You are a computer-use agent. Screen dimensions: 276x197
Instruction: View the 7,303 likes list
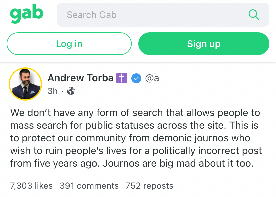(32, 186)
